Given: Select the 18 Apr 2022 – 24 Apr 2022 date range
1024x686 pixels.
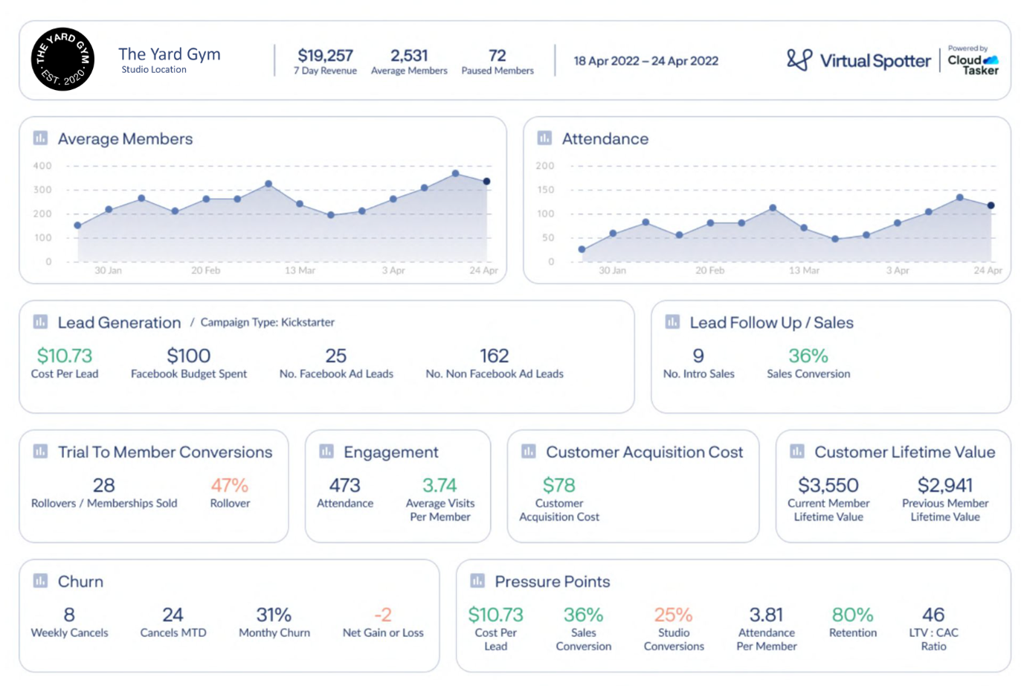Looking at the screenshot, I should tap(645, 61).
